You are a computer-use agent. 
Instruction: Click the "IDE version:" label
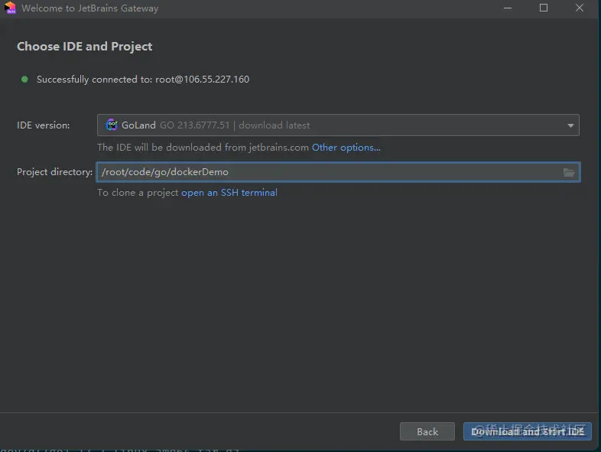tap(43, 125)
